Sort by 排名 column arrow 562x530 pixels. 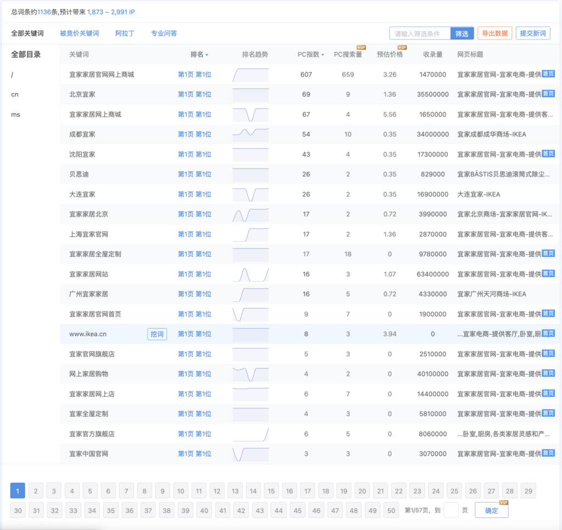tap(207, 55)
